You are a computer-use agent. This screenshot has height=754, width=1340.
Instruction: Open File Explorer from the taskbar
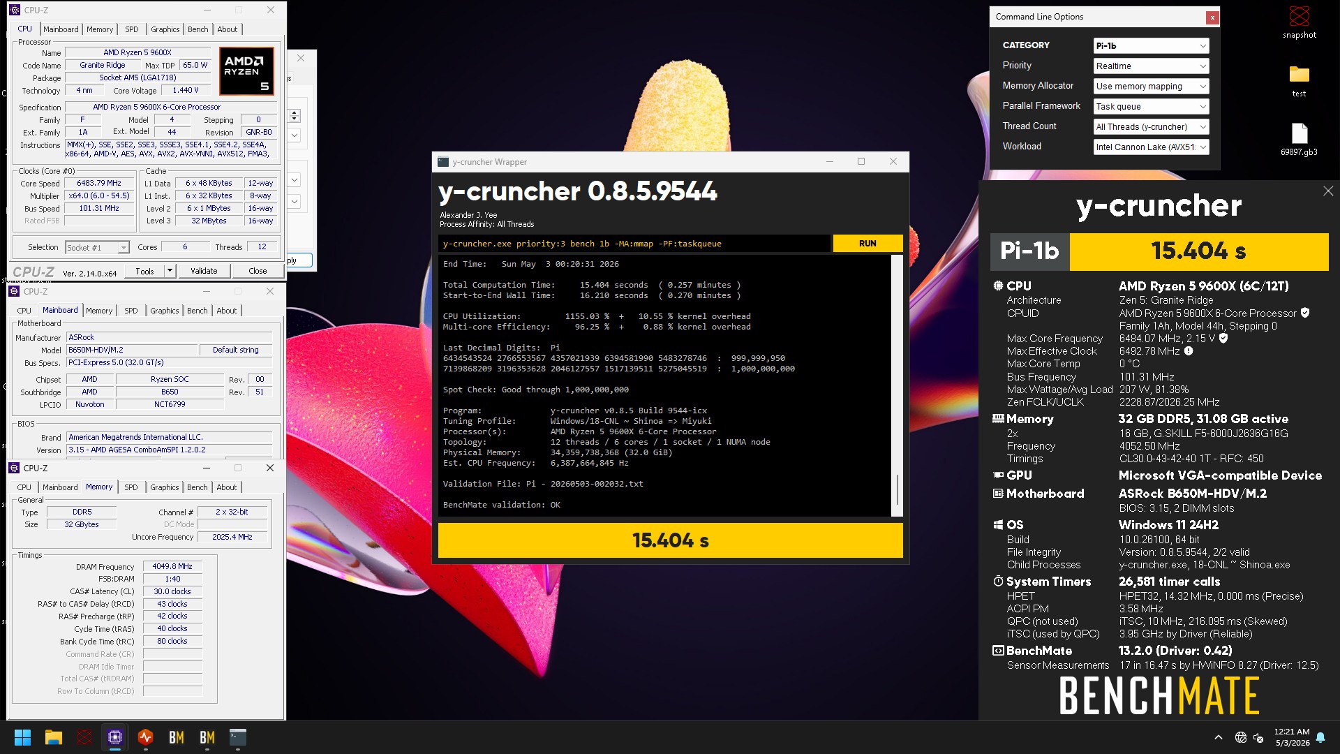54,737
